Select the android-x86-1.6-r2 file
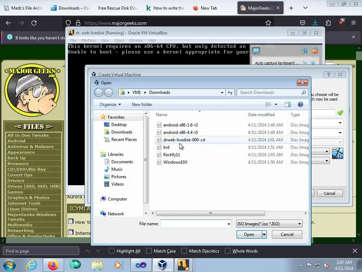 point(180,125)
